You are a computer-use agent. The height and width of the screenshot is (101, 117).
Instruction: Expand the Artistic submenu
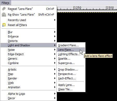pyautogui.click(x=29, y=70)
